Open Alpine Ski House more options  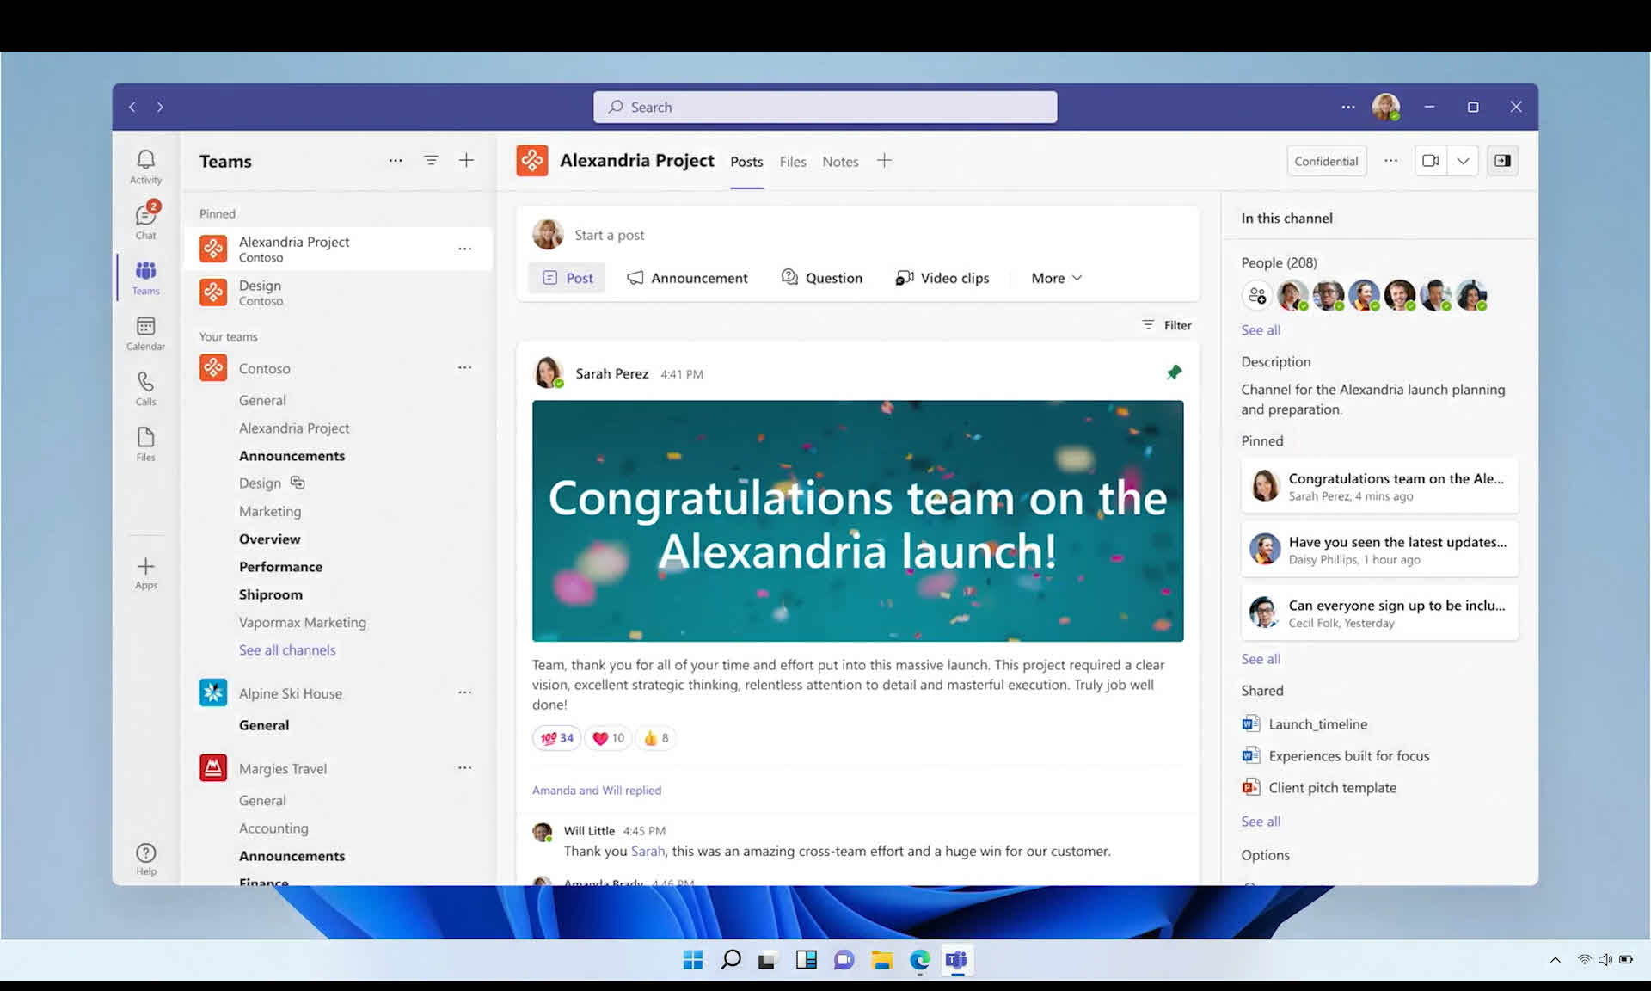tap(465, 692)
